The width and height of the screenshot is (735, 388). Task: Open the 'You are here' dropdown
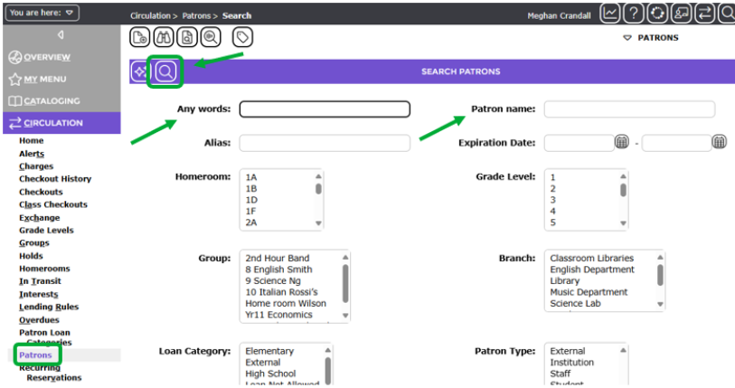point(42,13)
